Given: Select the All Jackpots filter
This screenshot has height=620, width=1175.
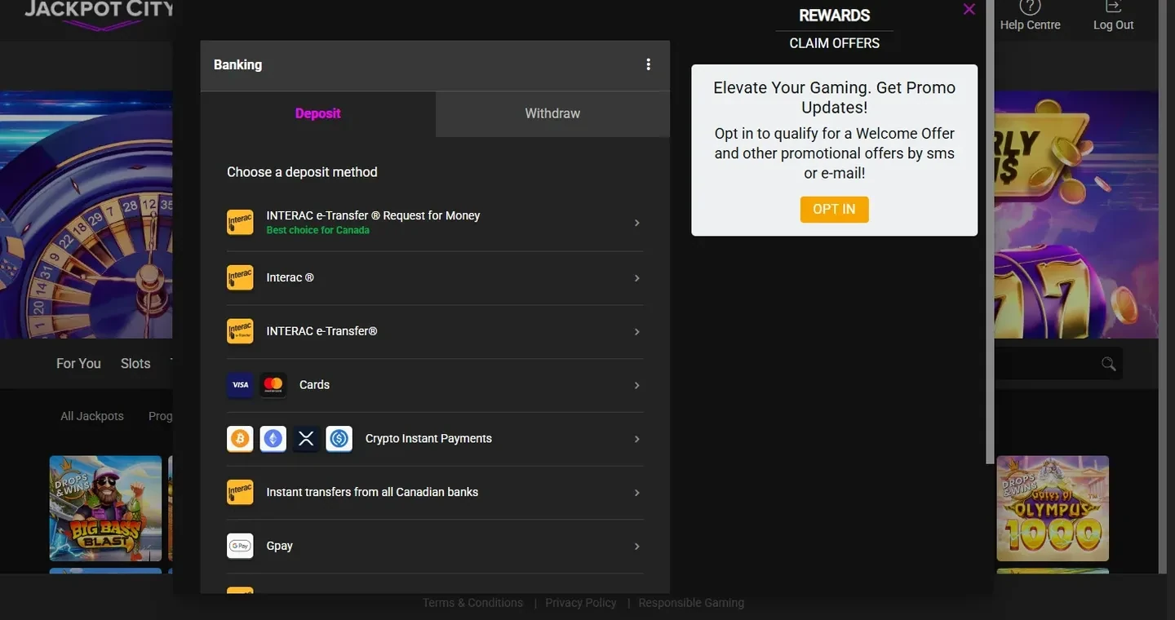Looking at the screenshot, I should coord(92,416).
